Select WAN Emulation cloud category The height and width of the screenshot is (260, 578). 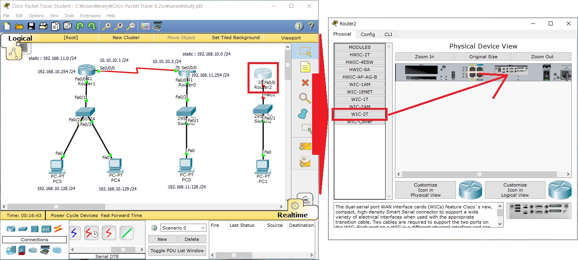point(33,250)
